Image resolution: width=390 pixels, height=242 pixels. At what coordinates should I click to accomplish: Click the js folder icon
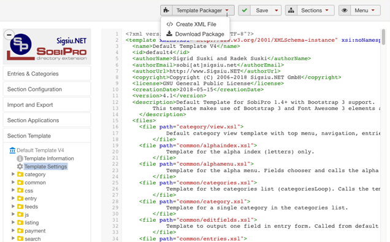(x=20, y=214)
